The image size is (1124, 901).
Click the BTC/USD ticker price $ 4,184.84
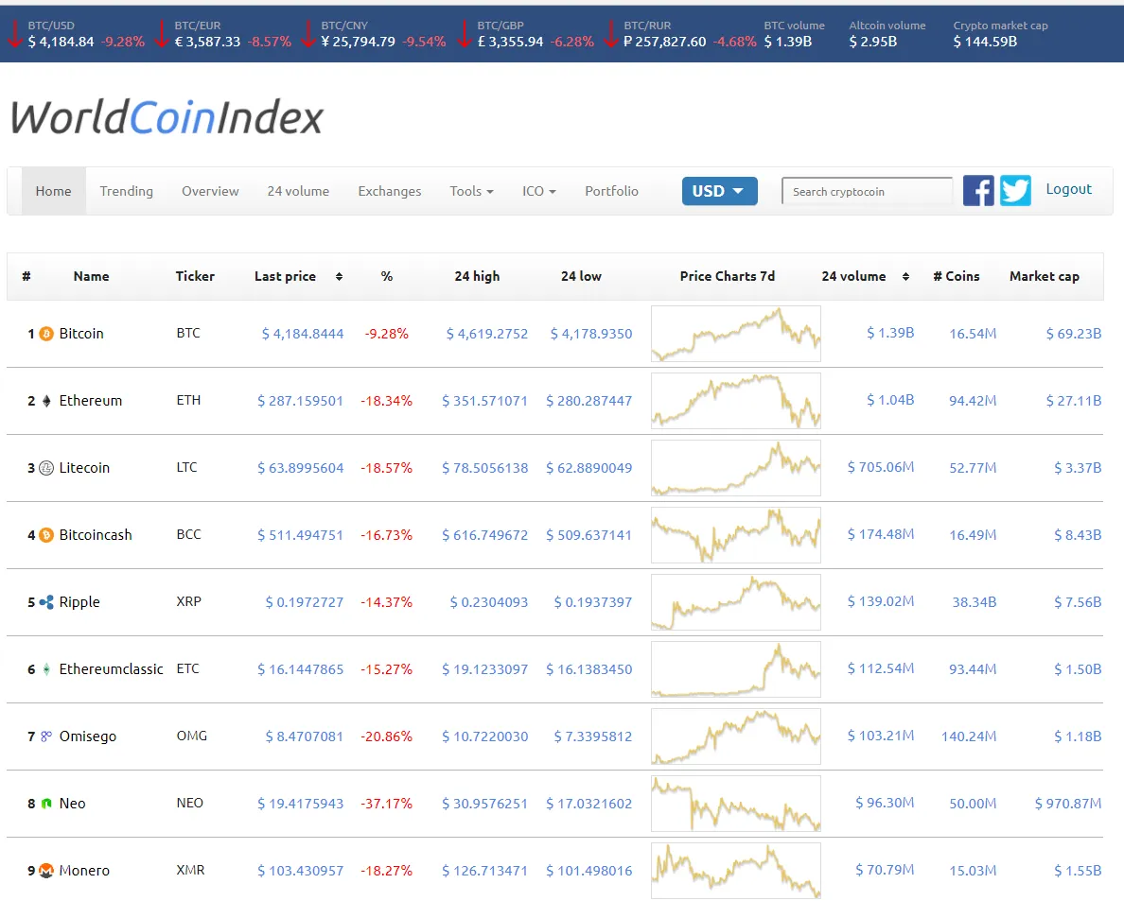61,42
